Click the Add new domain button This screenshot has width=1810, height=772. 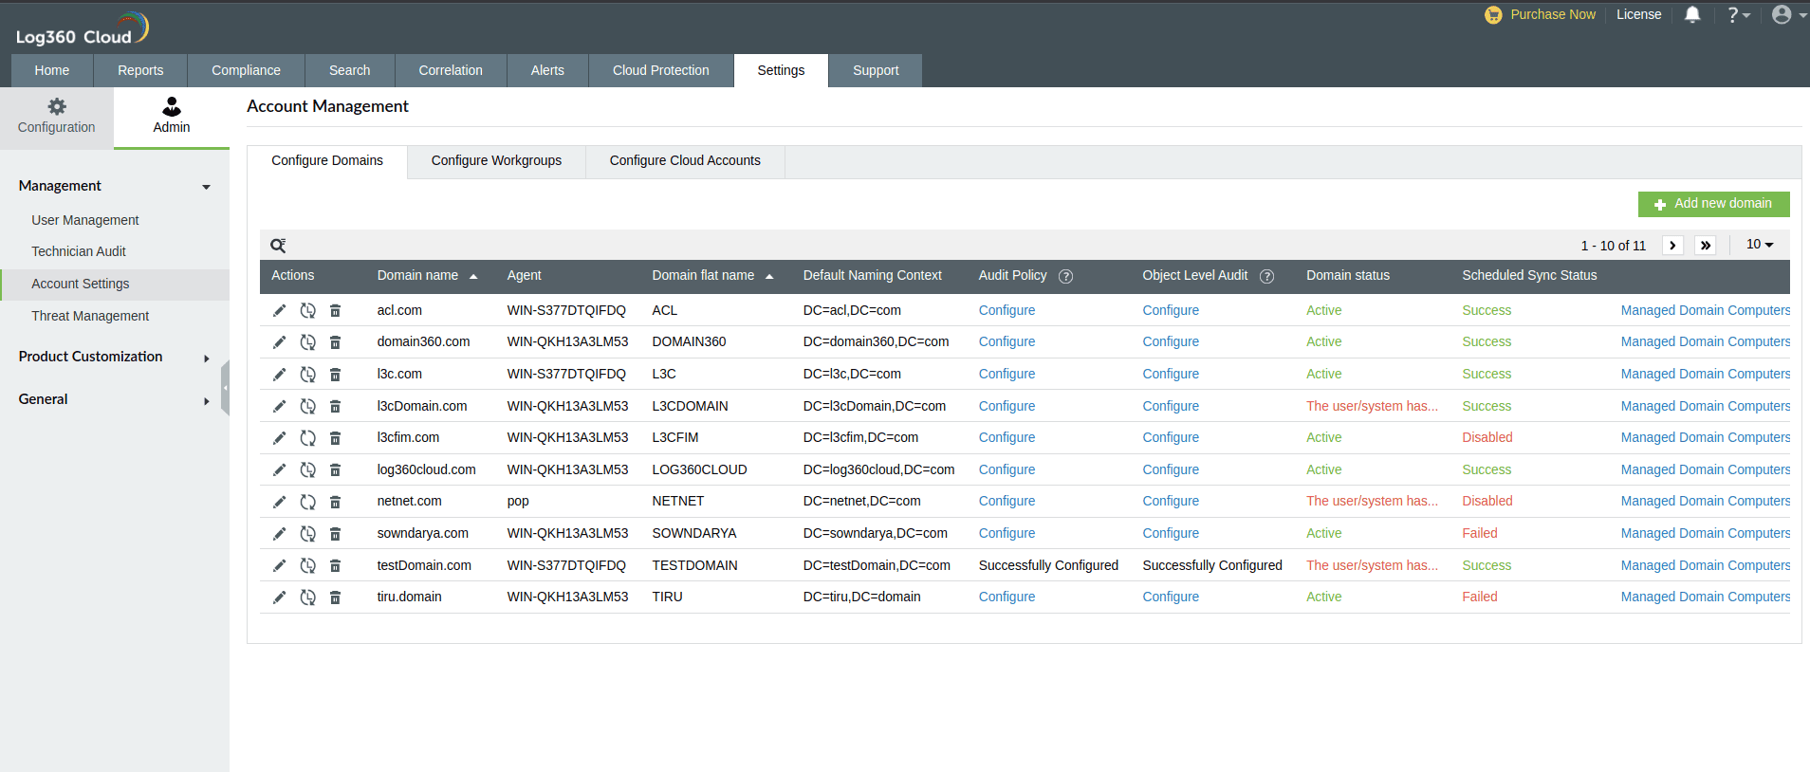click(x=1713, y=204)
